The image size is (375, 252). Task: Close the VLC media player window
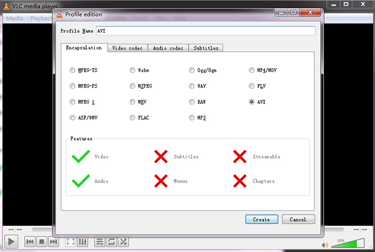pyautogui.click(x=363, y=4)
